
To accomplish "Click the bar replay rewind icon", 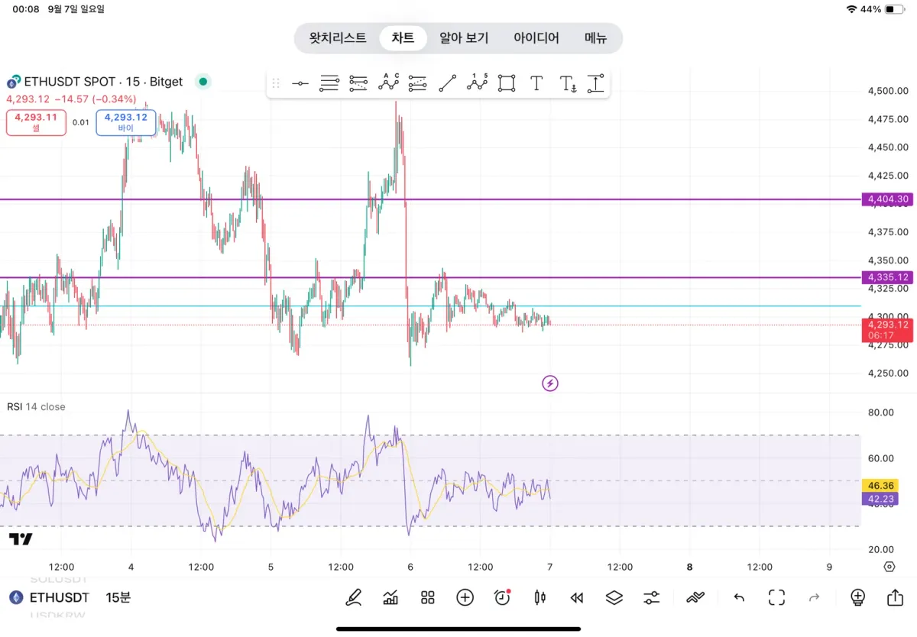I will pyautogui.click(x=577, y=597).
